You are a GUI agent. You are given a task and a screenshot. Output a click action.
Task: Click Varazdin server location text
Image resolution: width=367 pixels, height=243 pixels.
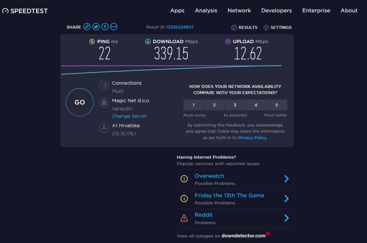tap(122, 109)
